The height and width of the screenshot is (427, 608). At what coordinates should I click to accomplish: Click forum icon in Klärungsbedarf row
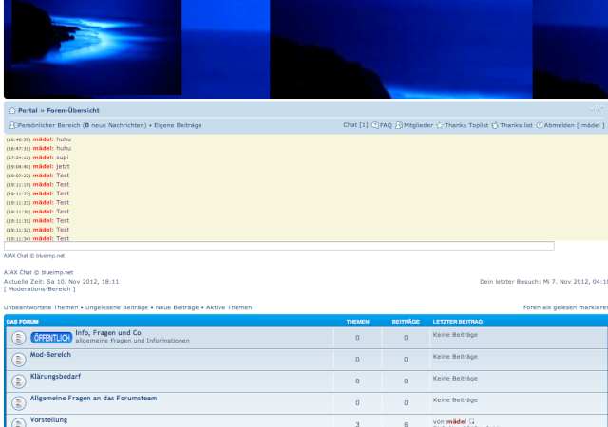click(18, 381)
